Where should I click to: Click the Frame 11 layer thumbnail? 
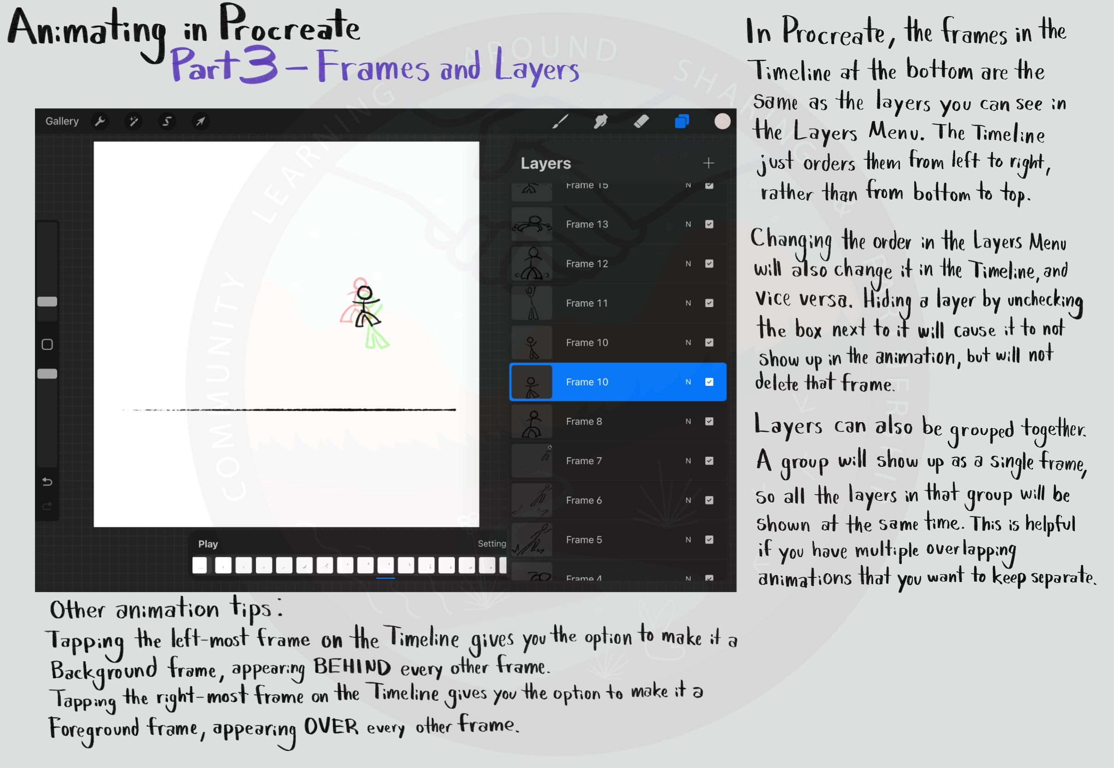click(532, 303)
